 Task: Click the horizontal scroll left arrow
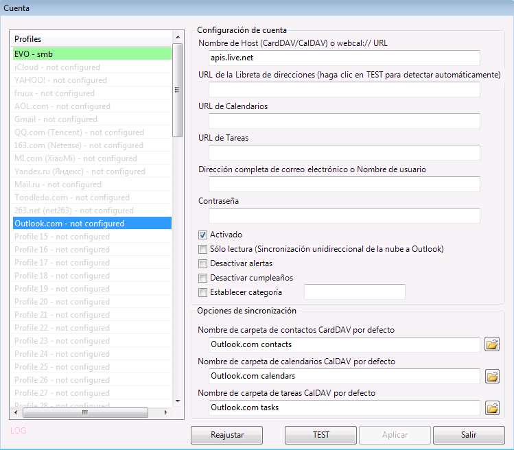(x=16, y=413)
